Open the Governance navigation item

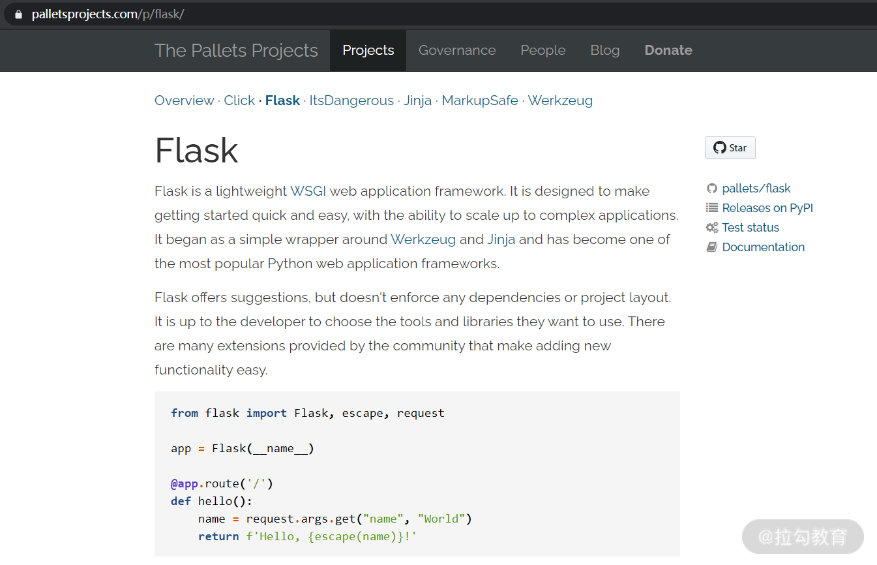457,50
